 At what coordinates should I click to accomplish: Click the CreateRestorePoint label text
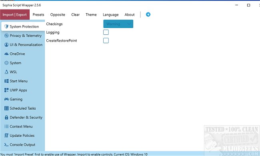(x=62, y=41)
